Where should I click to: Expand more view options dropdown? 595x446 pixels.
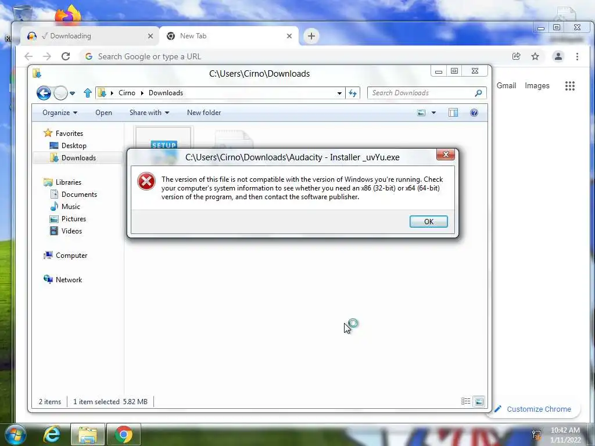tap(433, 113)
